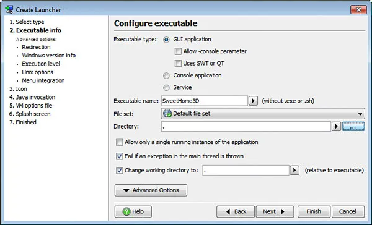372x225 pixels.
Task: Open the directory browse button with three dots
Action: click(353, 126)
